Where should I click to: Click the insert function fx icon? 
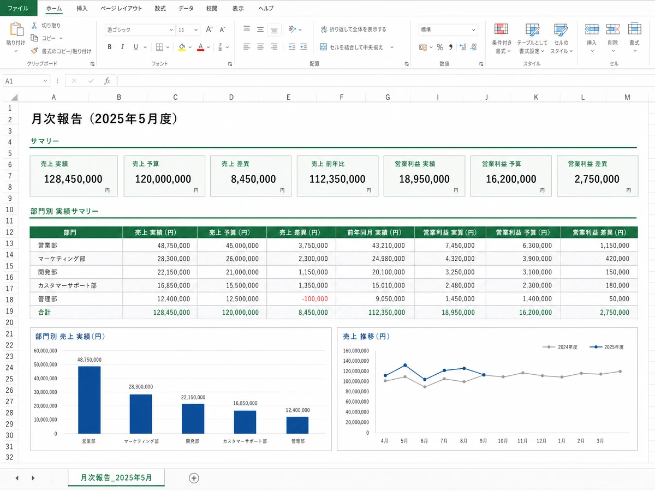(107, 81)
